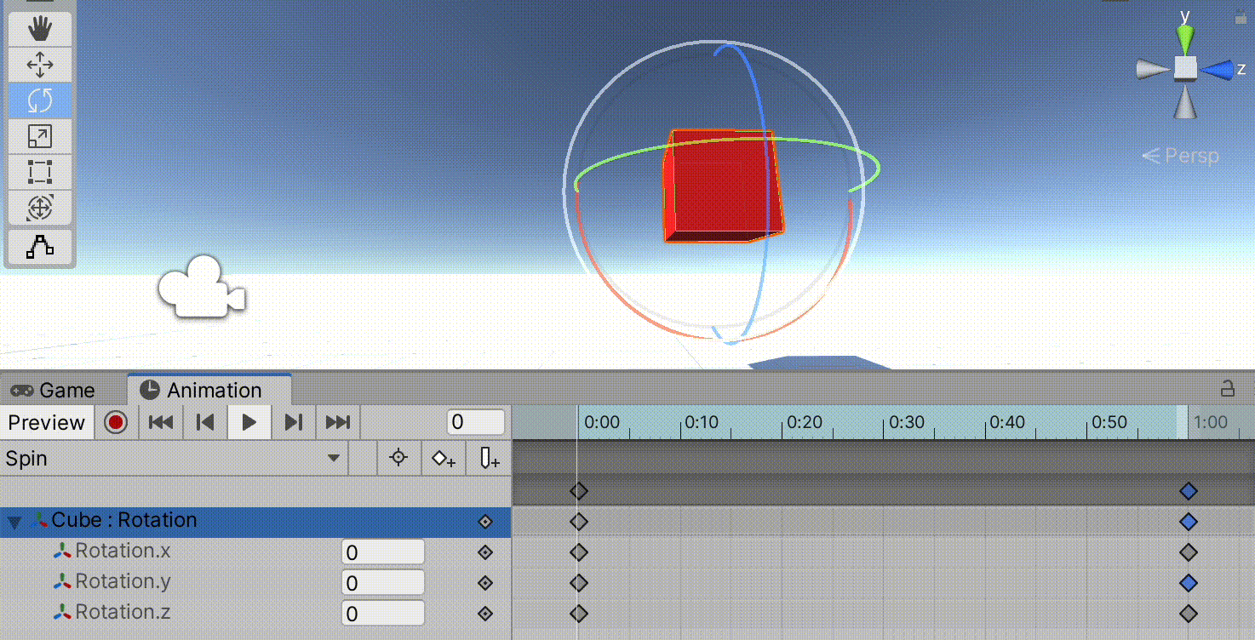
Task: Open the Curves editor icon at toolbar bottom
Action: click(x=40, y=247)
